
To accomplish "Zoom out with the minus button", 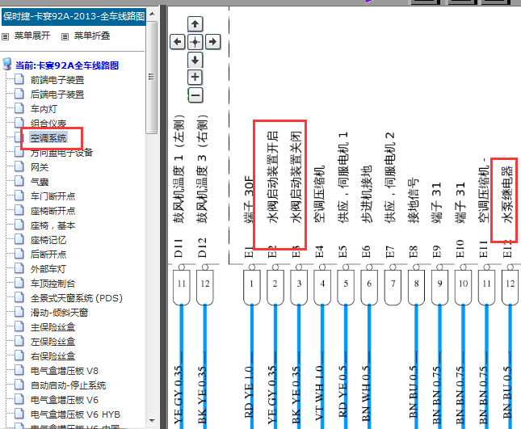I will 195,95.
